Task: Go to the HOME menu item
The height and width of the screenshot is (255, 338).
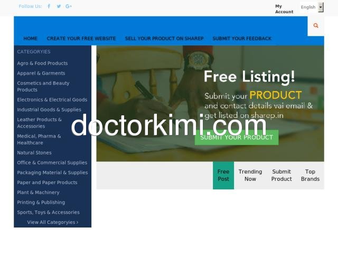Action: [x=30, y=39]
